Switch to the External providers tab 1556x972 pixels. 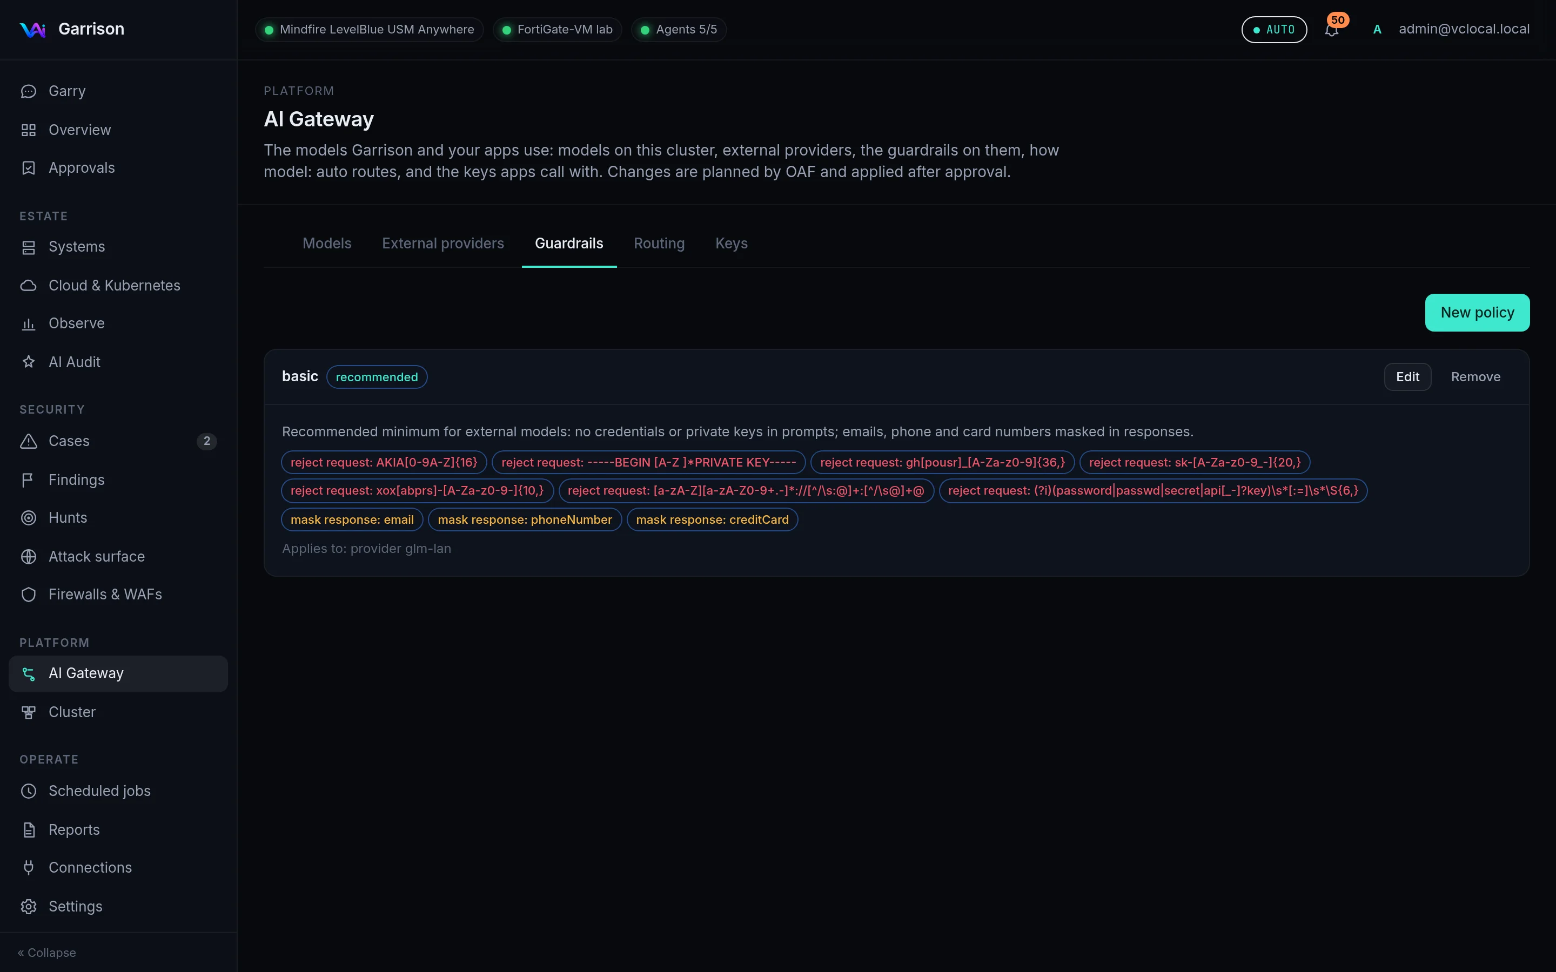pyautogui.click(x=443, y=244)
